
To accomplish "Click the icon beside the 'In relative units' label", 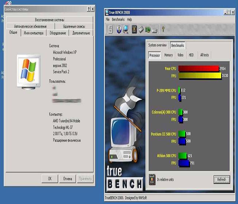I will click(x=152, y=179).
